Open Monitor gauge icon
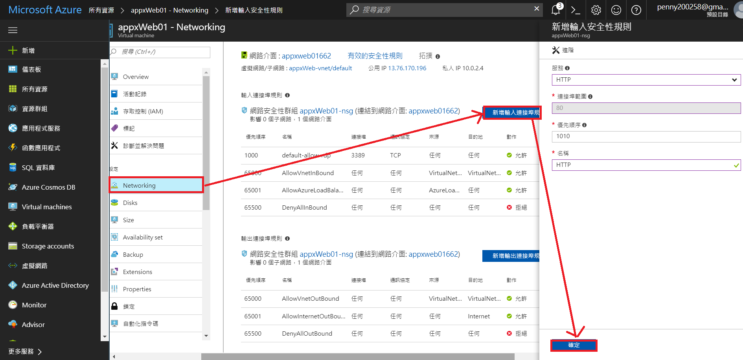This screenshot has width=743, height=360. point(13,305)
